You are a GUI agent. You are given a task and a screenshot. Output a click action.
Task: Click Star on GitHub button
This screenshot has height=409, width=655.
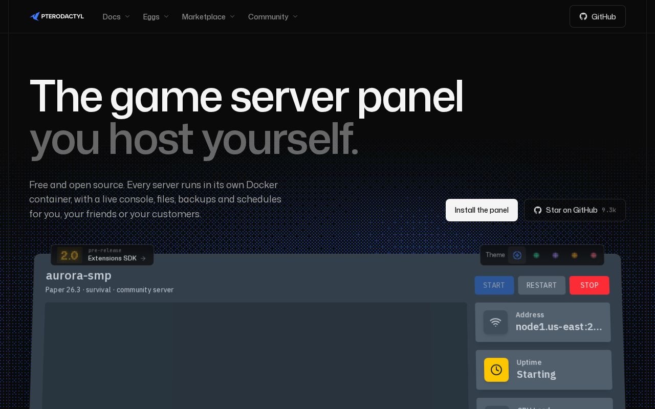pos(575,210)
